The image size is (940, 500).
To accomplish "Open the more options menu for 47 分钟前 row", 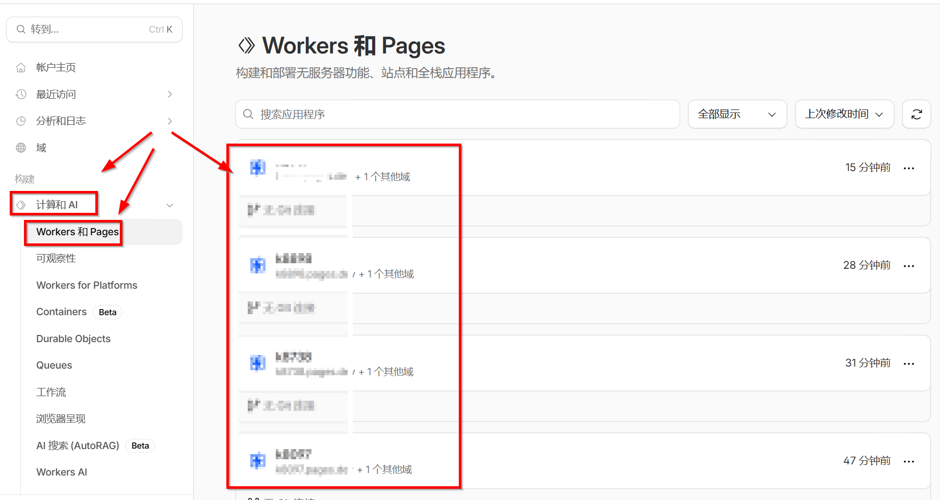I will 909,461.
